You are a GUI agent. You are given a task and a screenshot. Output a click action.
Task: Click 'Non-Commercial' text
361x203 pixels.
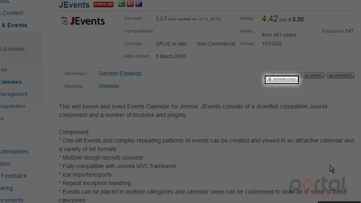[216, 44]
